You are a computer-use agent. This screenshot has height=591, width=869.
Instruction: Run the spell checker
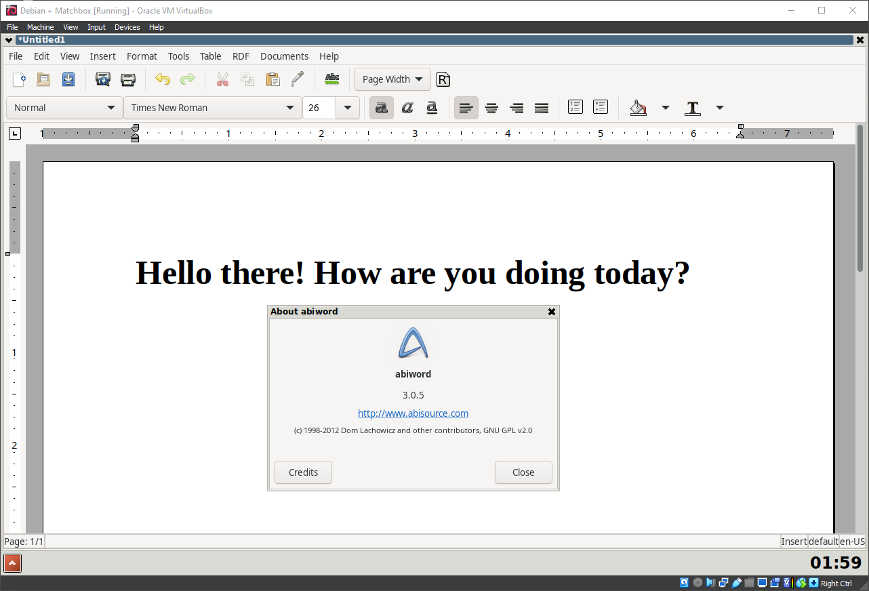331,79
